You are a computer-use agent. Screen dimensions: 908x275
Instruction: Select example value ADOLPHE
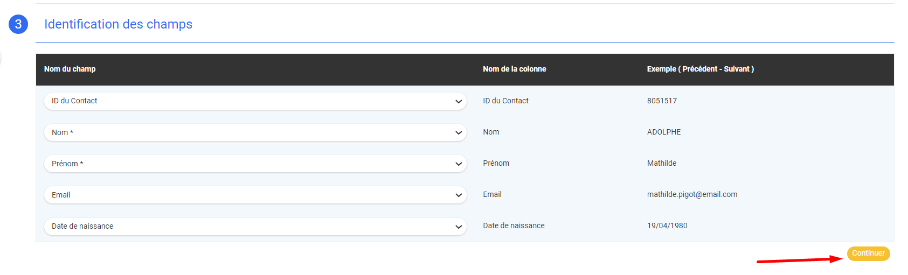click(664, 132)
